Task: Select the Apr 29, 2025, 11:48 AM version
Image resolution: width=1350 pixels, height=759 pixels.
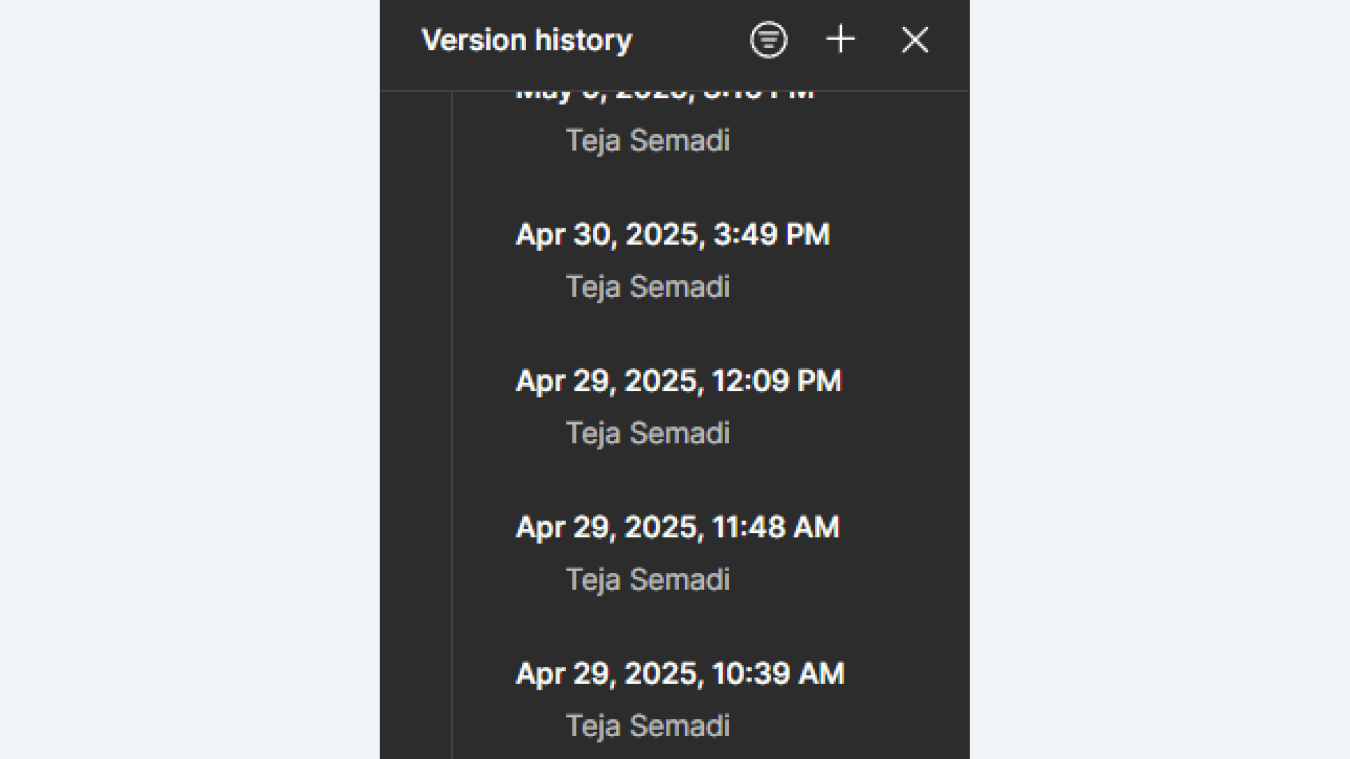Action: click(677, 527)
